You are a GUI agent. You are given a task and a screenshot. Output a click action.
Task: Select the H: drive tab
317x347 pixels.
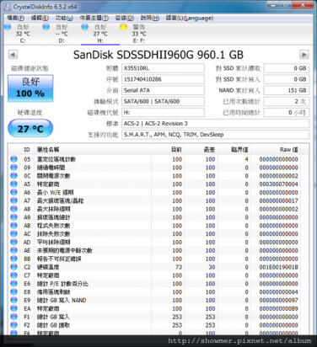100,34
